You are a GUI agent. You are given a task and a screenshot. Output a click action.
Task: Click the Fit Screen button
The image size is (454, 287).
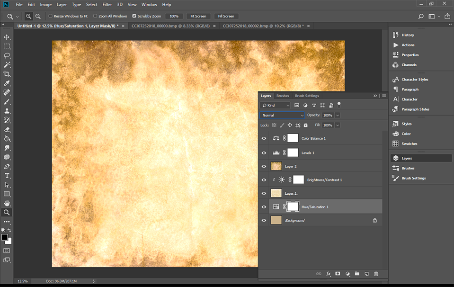[198, 16]
